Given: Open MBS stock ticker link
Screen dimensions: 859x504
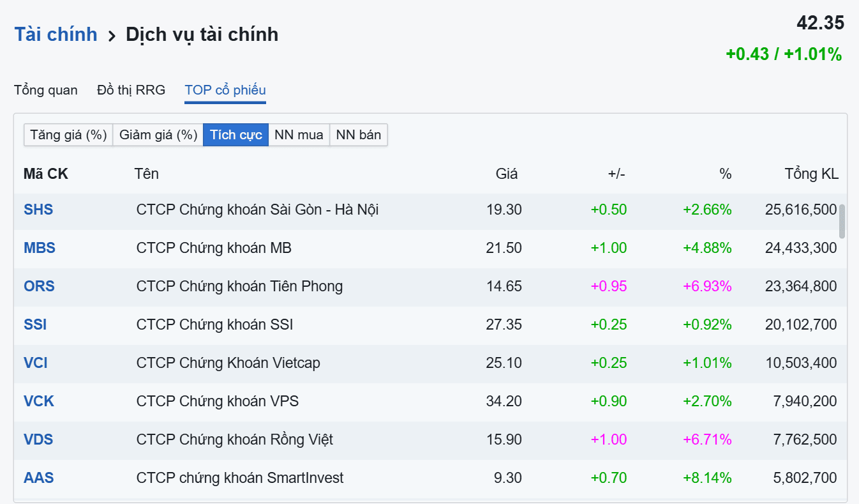Looking at the screenshot, I should tap(40, 248).
